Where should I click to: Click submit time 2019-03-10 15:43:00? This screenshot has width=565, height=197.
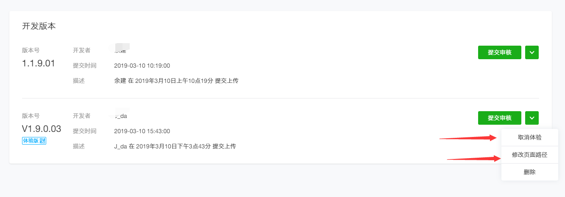point(142,131)
